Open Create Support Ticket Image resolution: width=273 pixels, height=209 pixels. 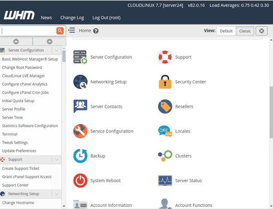pos(20,169)
